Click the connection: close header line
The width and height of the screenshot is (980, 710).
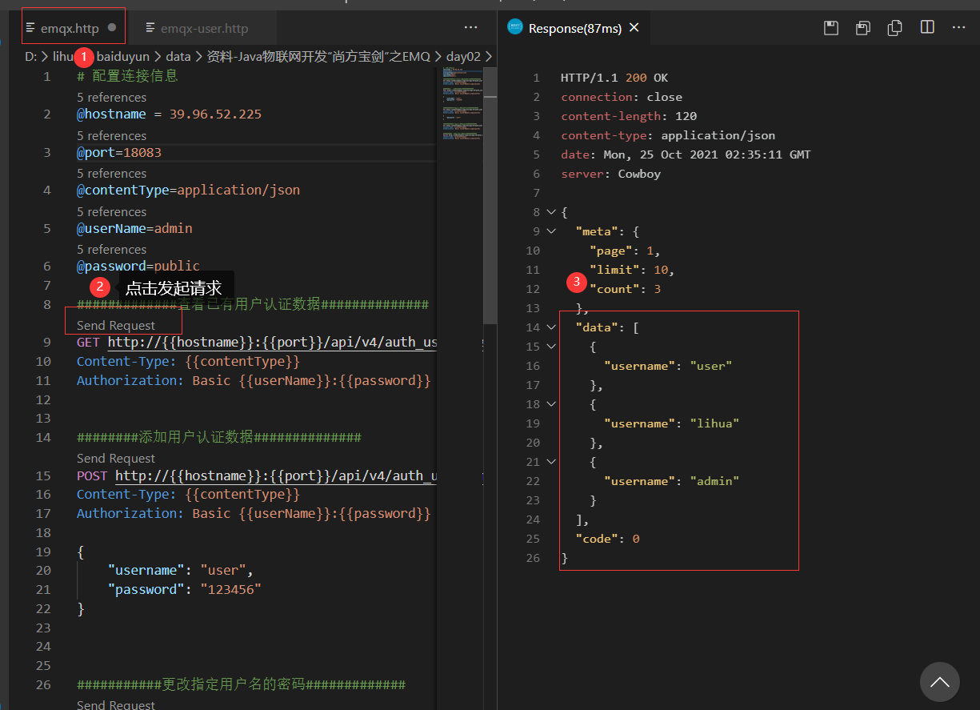point(621,97)
